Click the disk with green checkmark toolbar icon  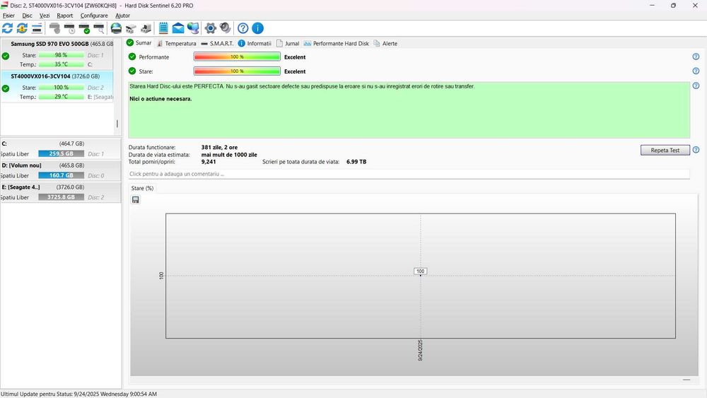pyautogui.click(x=84, y=28)
